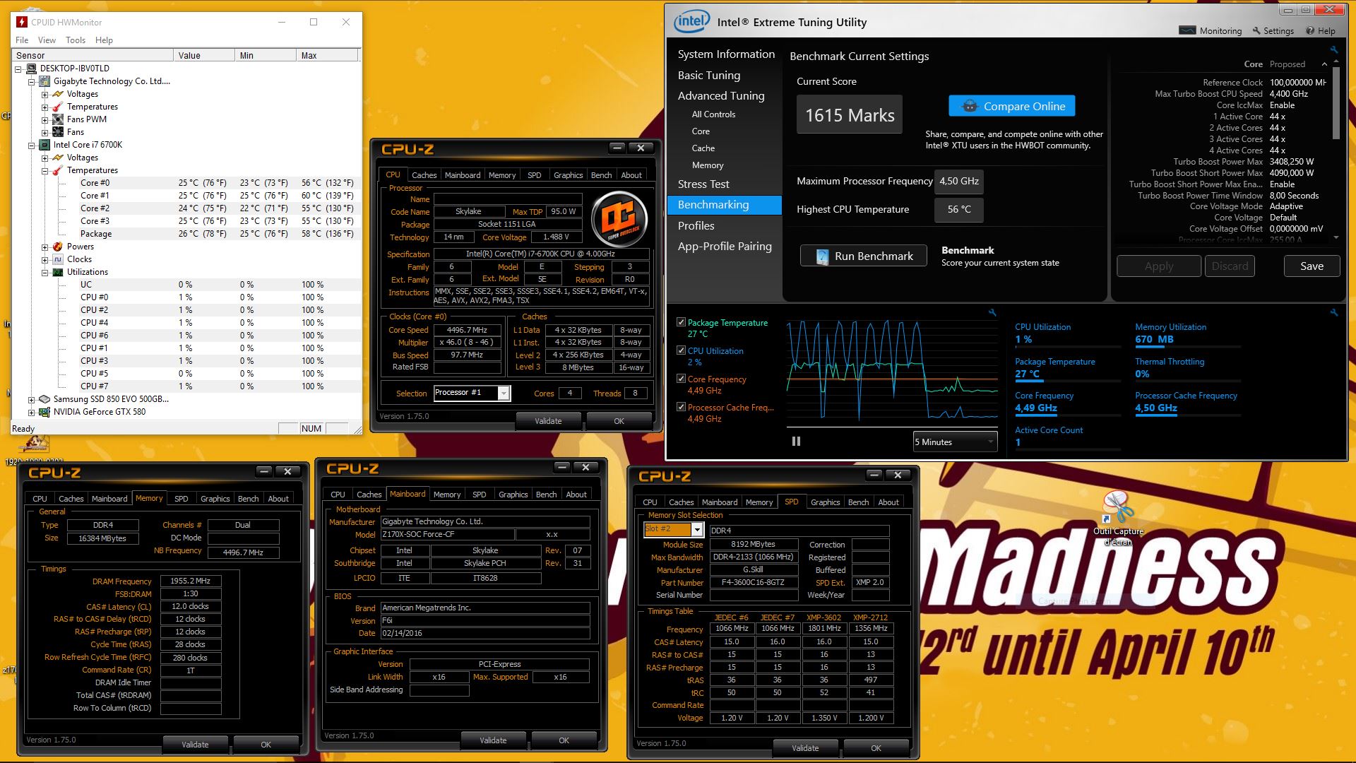
Task: Expand Fans PWM node in HWMonitor
Action: click(44, 120)
